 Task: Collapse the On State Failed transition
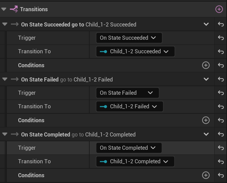[5, 79]
